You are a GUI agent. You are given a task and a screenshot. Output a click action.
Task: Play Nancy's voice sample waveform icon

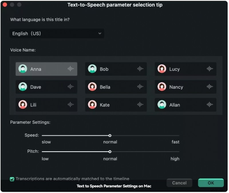click(210, 86)
